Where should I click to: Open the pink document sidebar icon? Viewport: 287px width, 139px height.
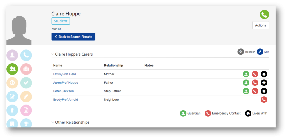[x=26, y=111]
